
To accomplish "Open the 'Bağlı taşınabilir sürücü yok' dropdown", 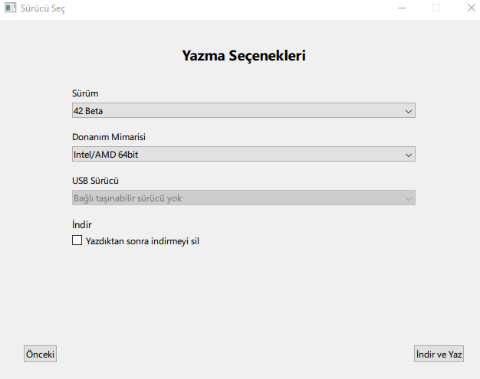I will [230, 198].
